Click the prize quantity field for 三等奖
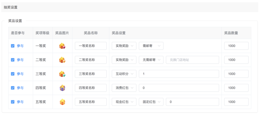 click(x=236, y=74)
